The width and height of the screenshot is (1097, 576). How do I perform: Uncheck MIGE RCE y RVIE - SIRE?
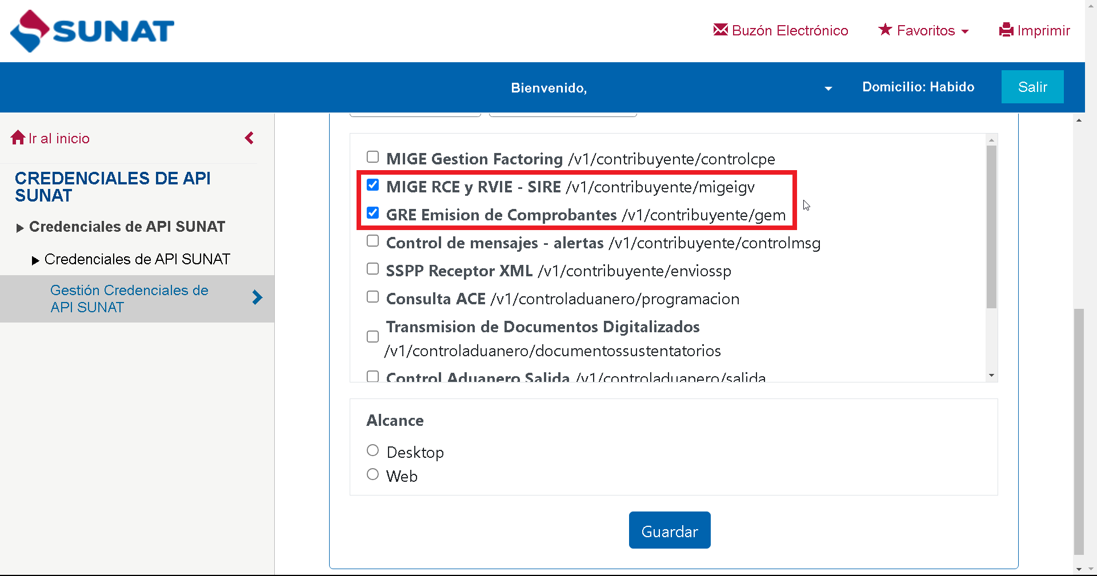[373, 185]
